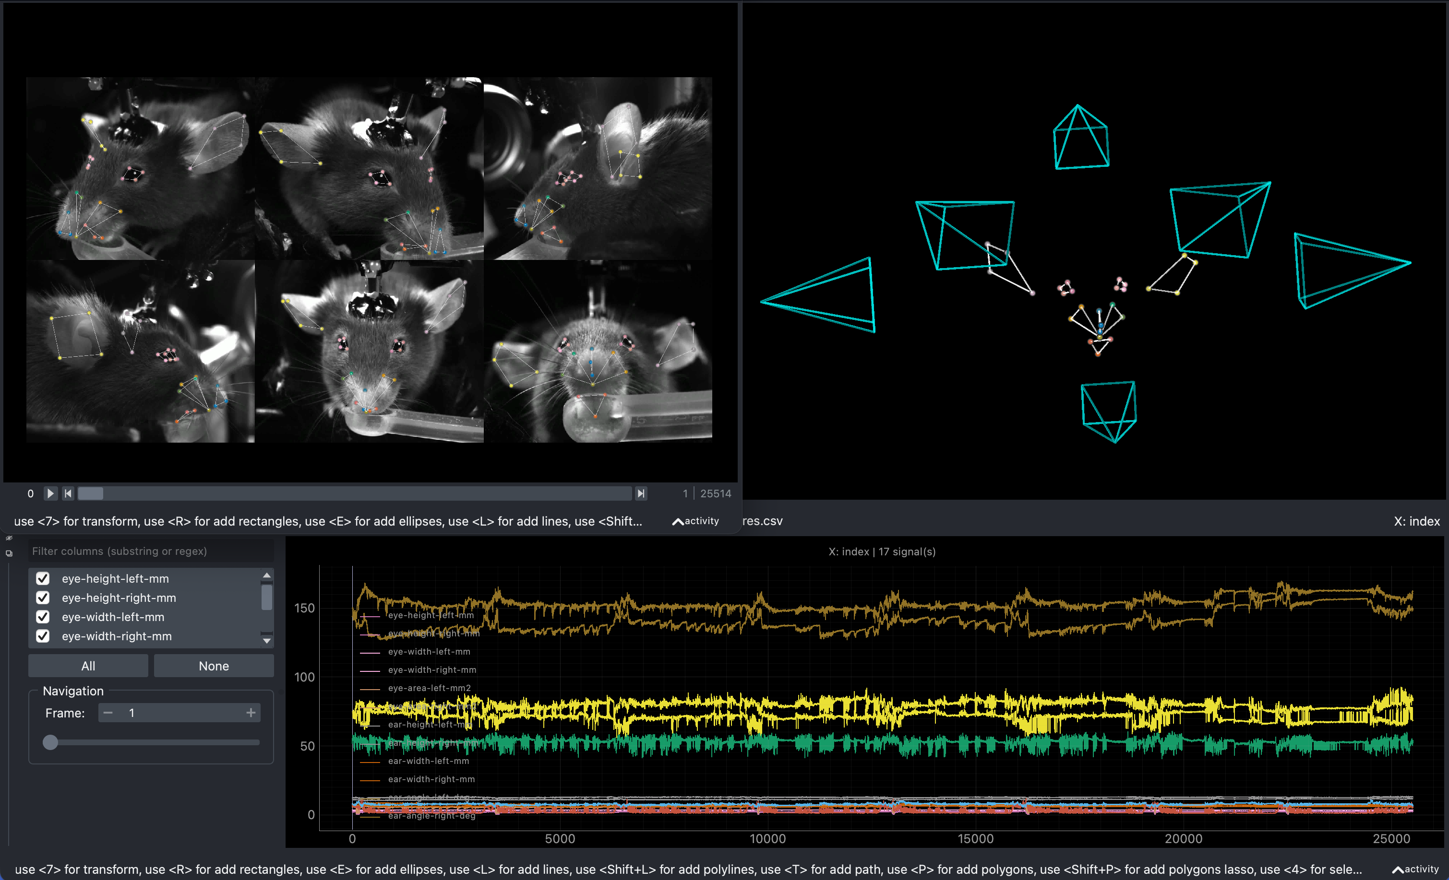1449x880 pixels.
Task: Uncheck the eye-width-right-mm signal
Action: [x=42, y=635]
